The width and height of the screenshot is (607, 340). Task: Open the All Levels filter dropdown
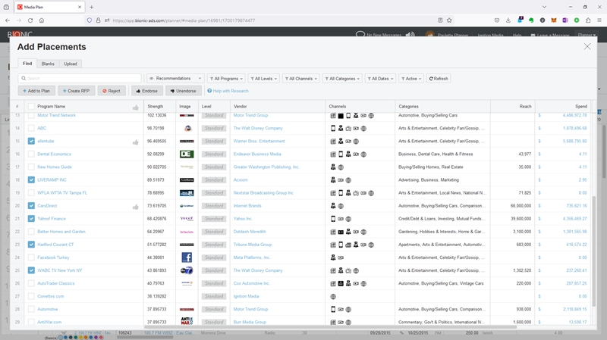click(263, 79)
